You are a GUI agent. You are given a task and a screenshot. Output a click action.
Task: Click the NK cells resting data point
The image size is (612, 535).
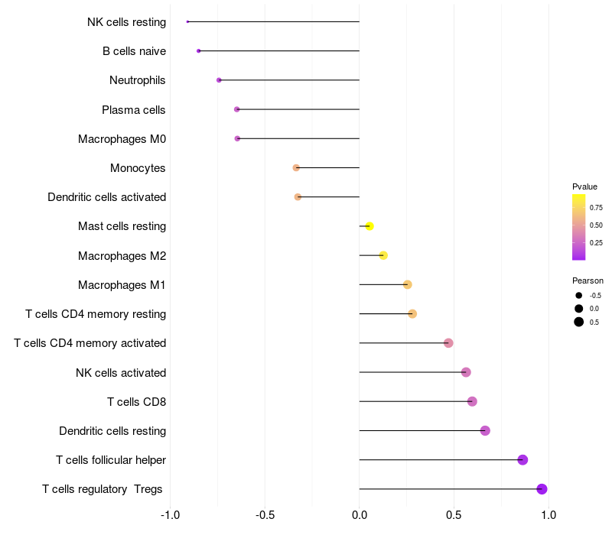[187, 22]
